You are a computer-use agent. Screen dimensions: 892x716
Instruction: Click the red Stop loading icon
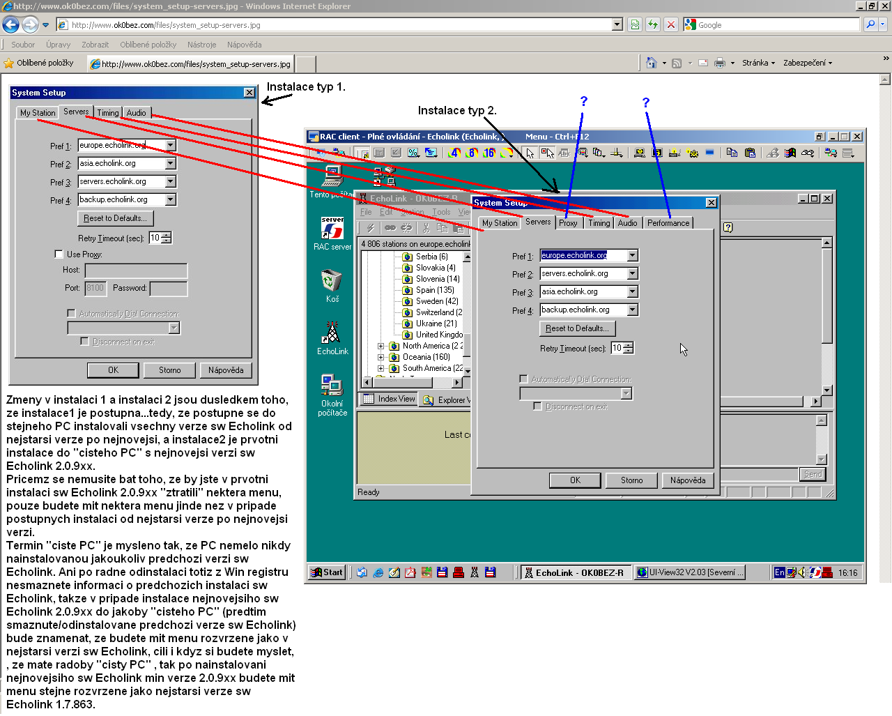click(670, 24)
